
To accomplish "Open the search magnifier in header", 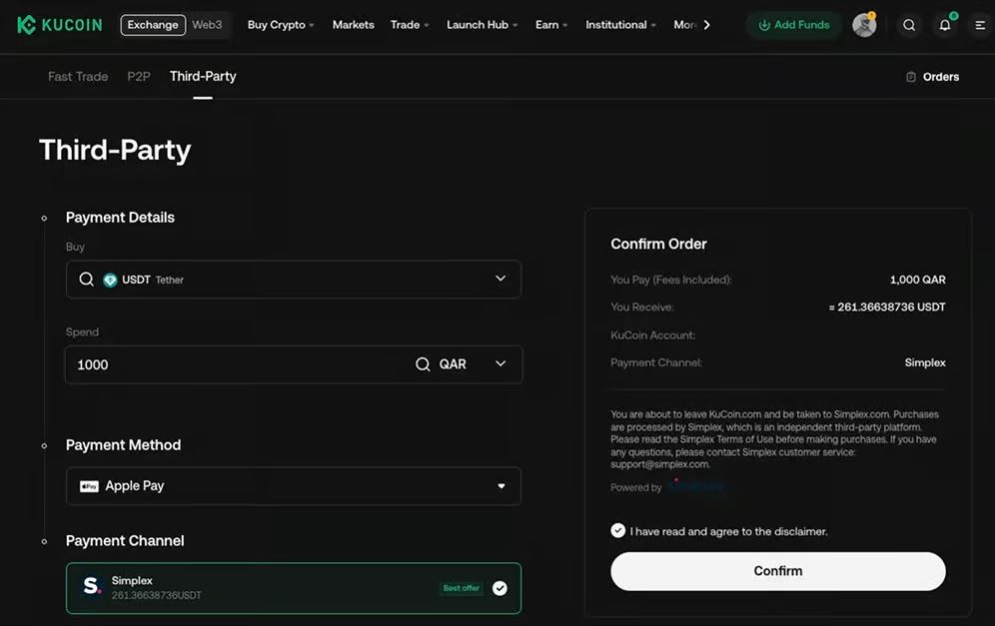I will 909,25.
